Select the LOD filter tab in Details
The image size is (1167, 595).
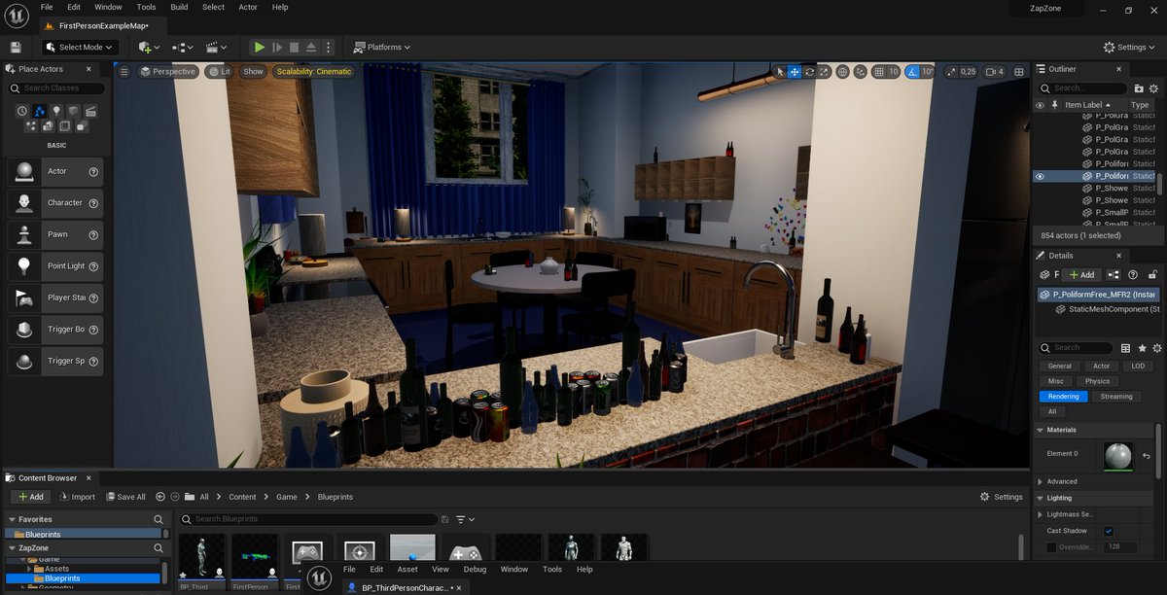tap(1137, 367)
